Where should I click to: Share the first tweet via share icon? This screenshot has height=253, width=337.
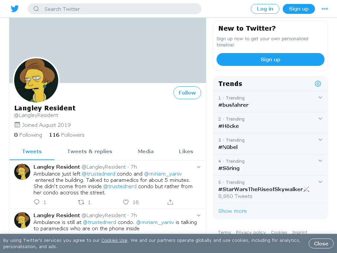coord(170,202)
